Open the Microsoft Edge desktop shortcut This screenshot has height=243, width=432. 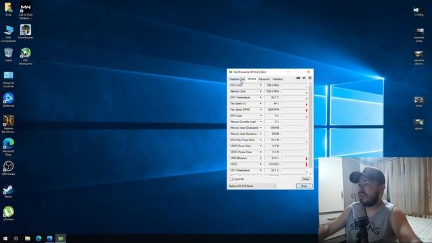pos(9,147)
